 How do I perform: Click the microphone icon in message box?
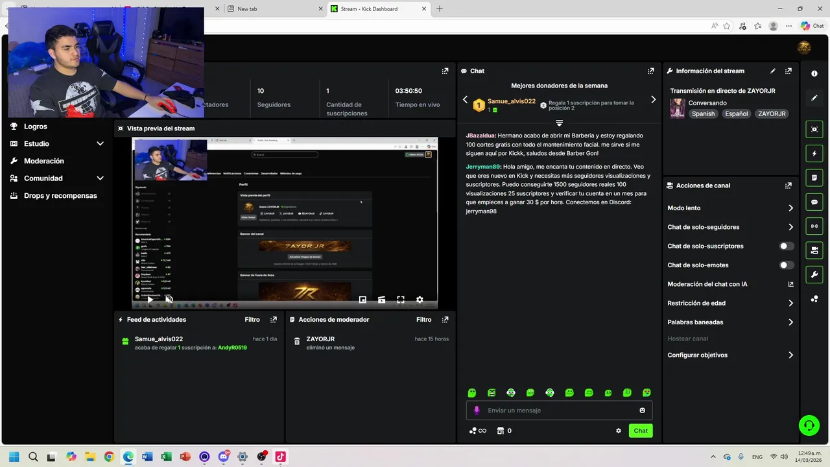coord(477,410)
